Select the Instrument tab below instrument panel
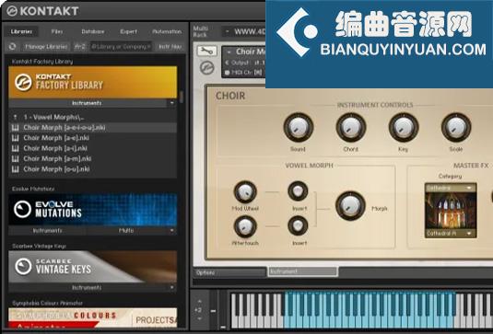The width and height of the screenshot is (493, 334). 303,271
